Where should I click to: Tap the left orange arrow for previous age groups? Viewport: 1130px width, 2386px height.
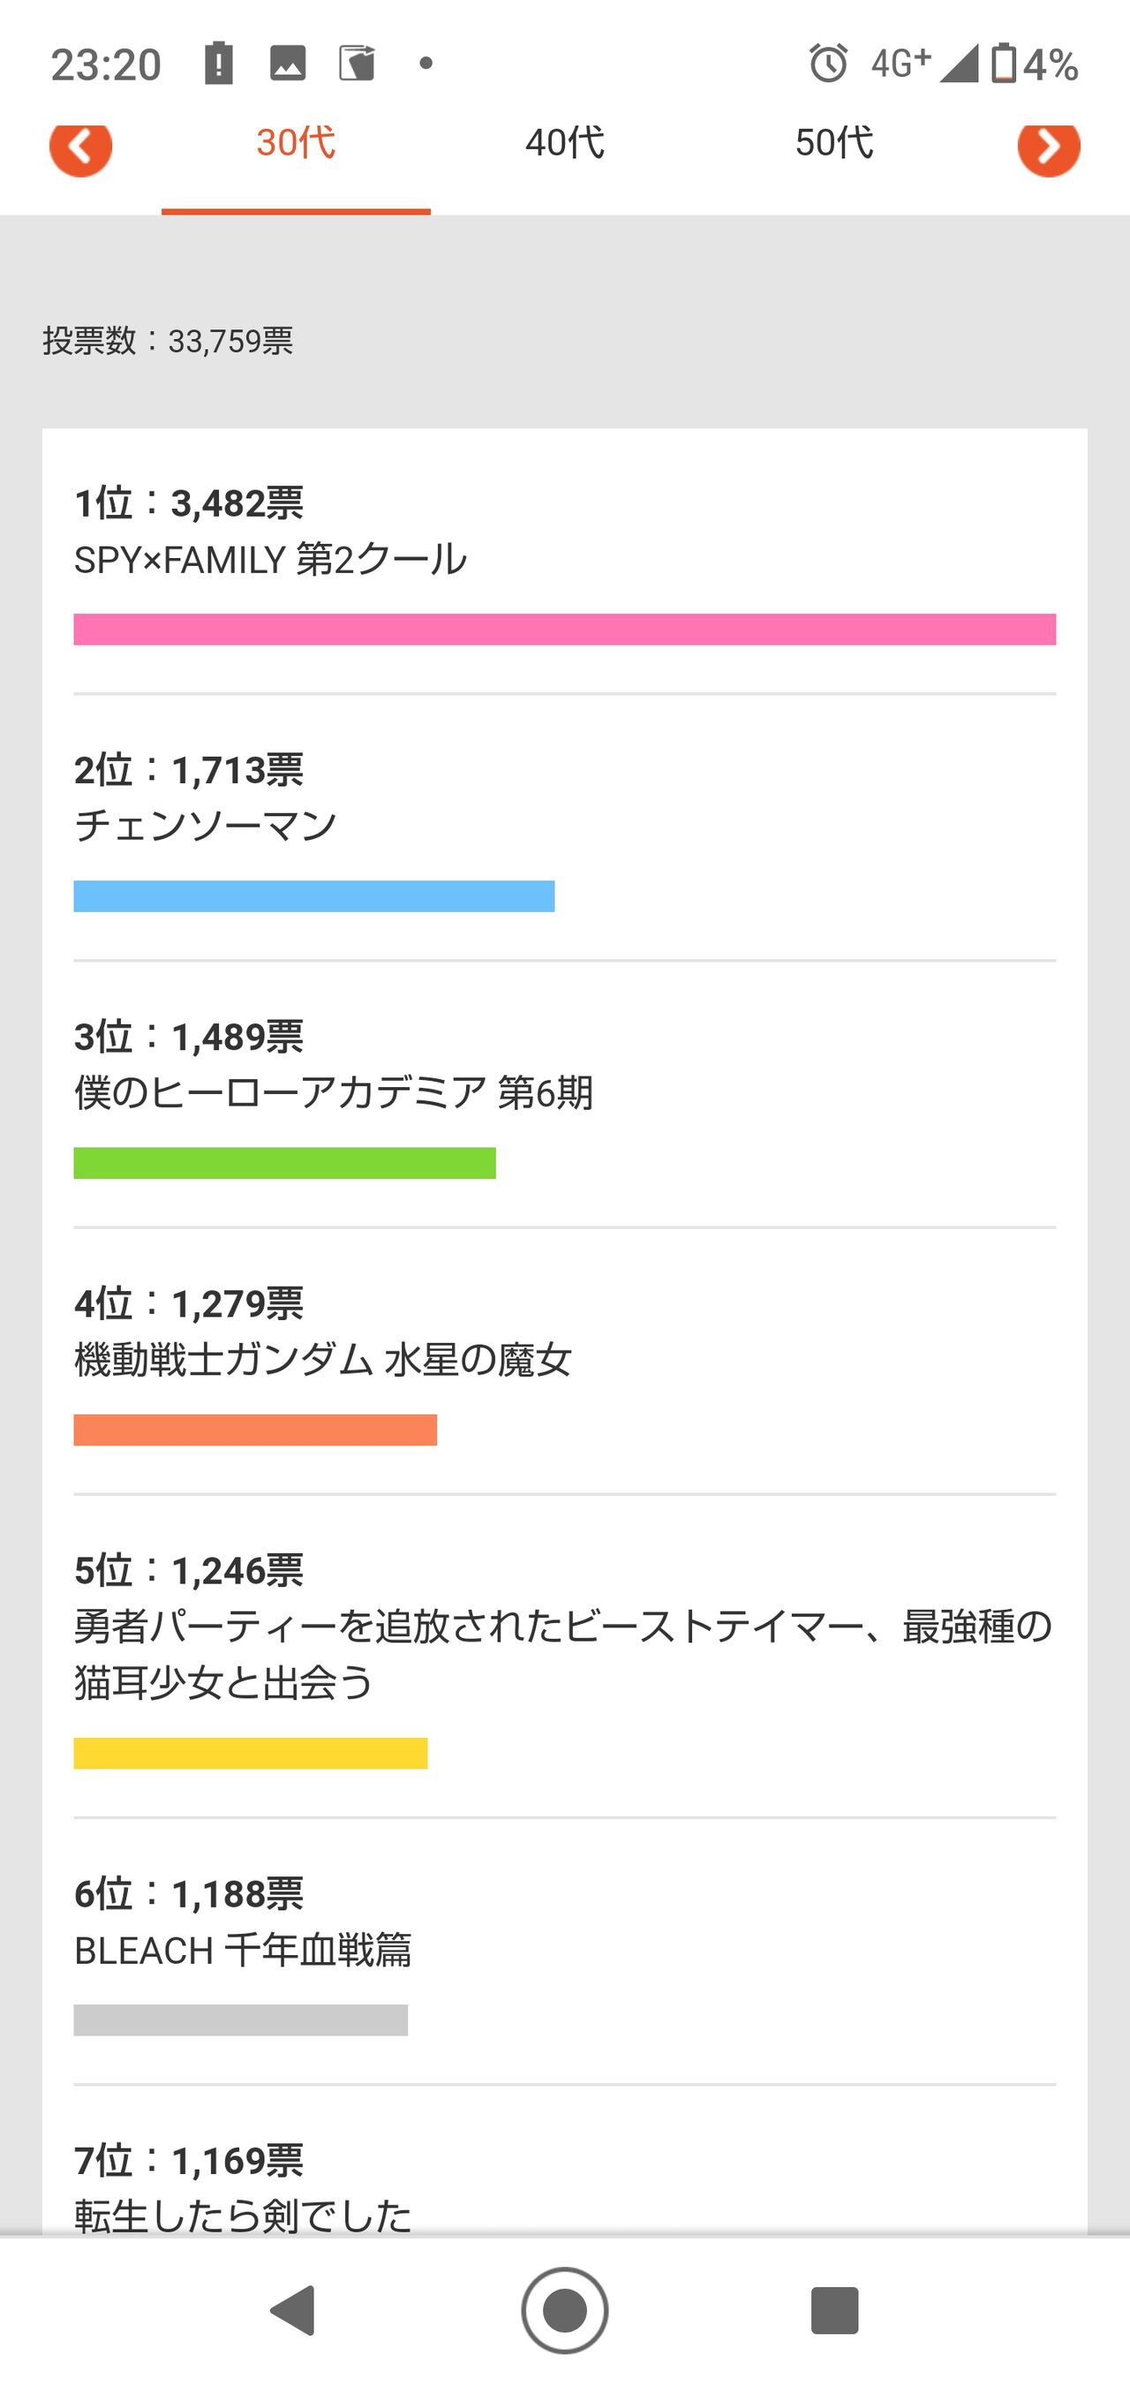80,148
